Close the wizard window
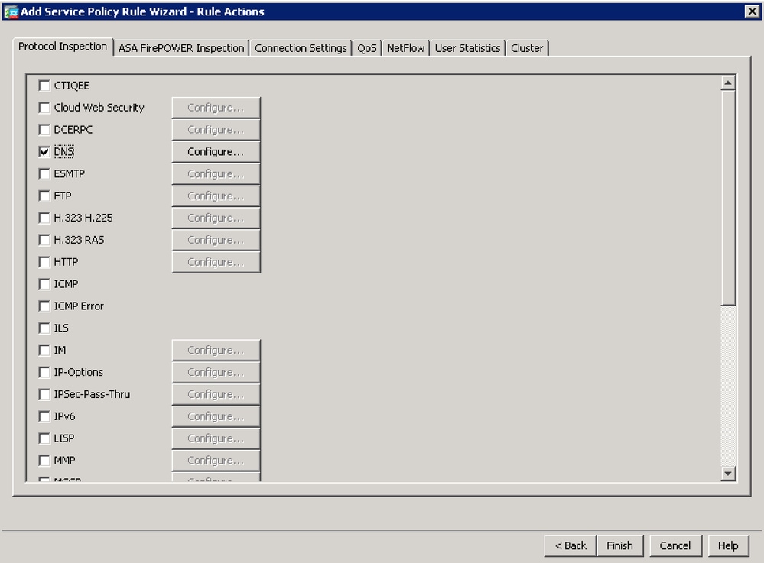This screenshot has height=563, width=764. (x=752, y=11)
